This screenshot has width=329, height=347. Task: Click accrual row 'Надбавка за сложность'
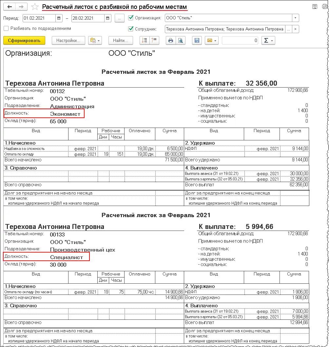(25, 149)
